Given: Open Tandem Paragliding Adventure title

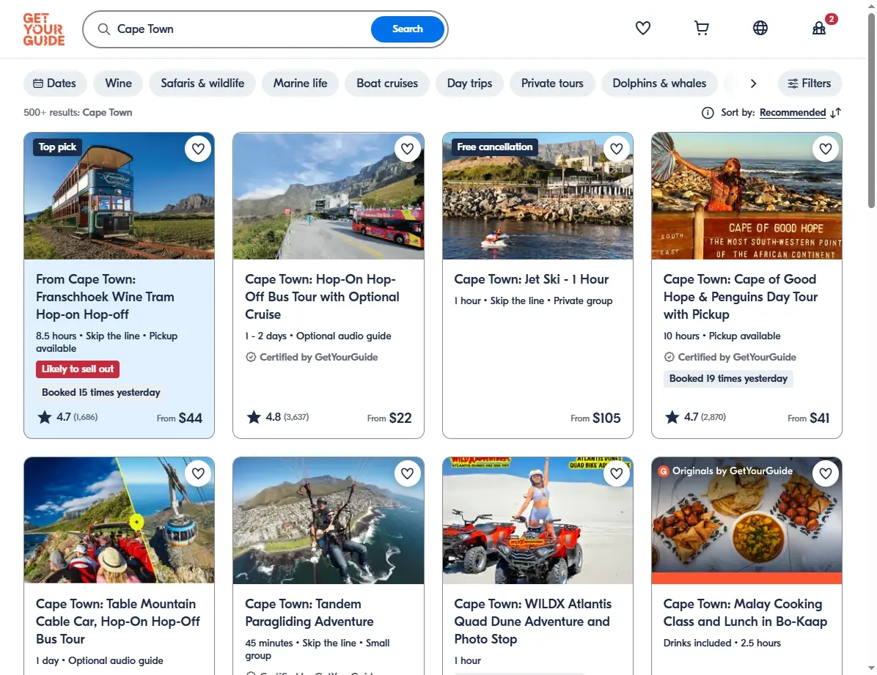Looking at the screenshot, I should [309, 613].
